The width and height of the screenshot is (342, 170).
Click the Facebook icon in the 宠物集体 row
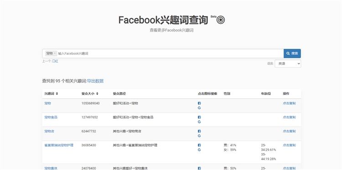pos(199,168)
